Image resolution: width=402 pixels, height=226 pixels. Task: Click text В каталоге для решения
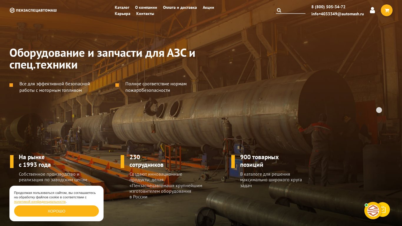[x=271, y=180]
